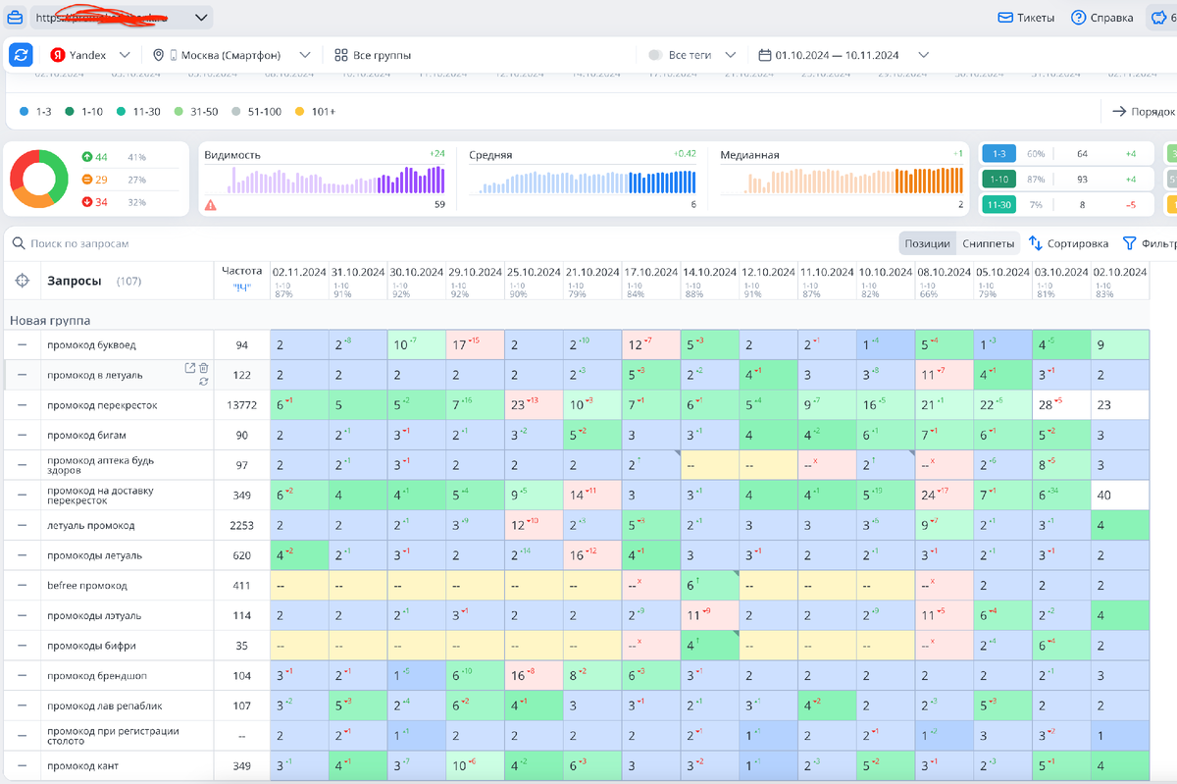Collapse the Новая группа group header
Image resolution: width=1177 pixels, height=784 pixels.
49,320
